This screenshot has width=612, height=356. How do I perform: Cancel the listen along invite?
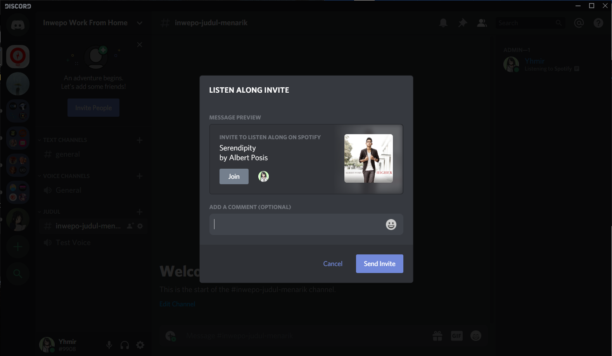[333, 264]
